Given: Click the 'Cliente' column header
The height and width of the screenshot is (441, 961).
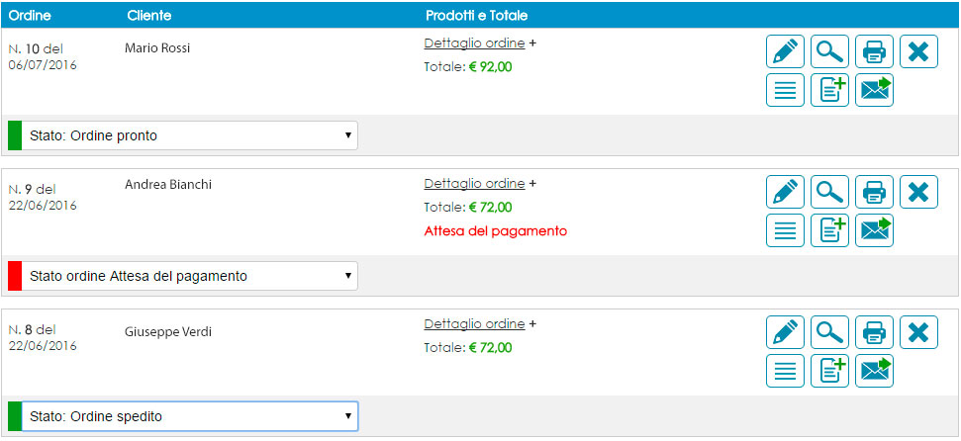Looking at the screenshot, I should tap(148, 15).
